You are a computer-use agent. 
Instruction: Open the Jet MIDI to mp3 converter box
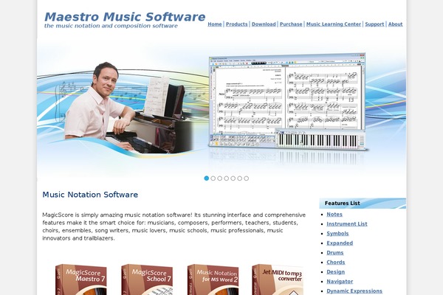point(278,280)
